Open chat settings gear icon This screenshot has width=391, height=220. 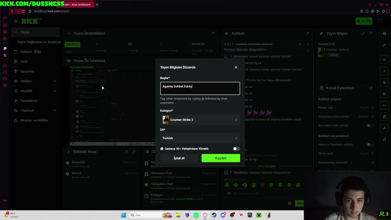click(x=290, y=203)
